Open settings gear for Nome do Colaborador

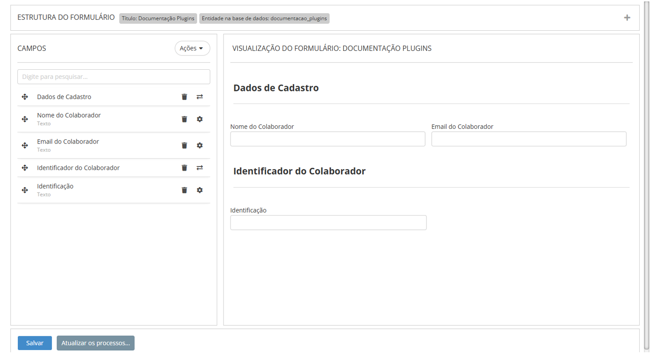[x=200, y=119]
